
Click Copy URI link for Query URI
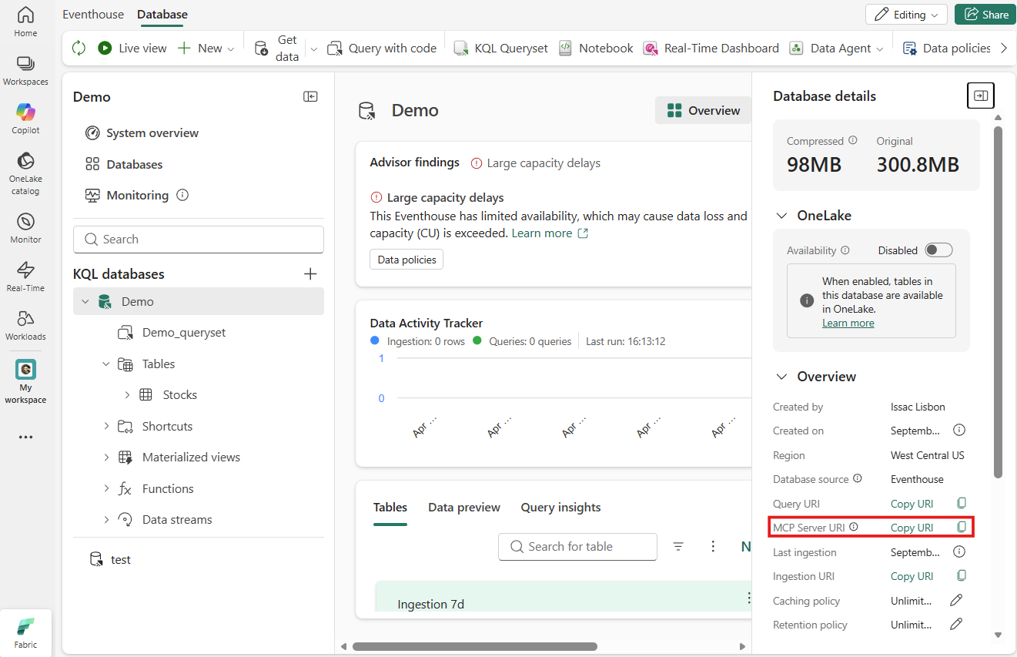pos(912,504)
